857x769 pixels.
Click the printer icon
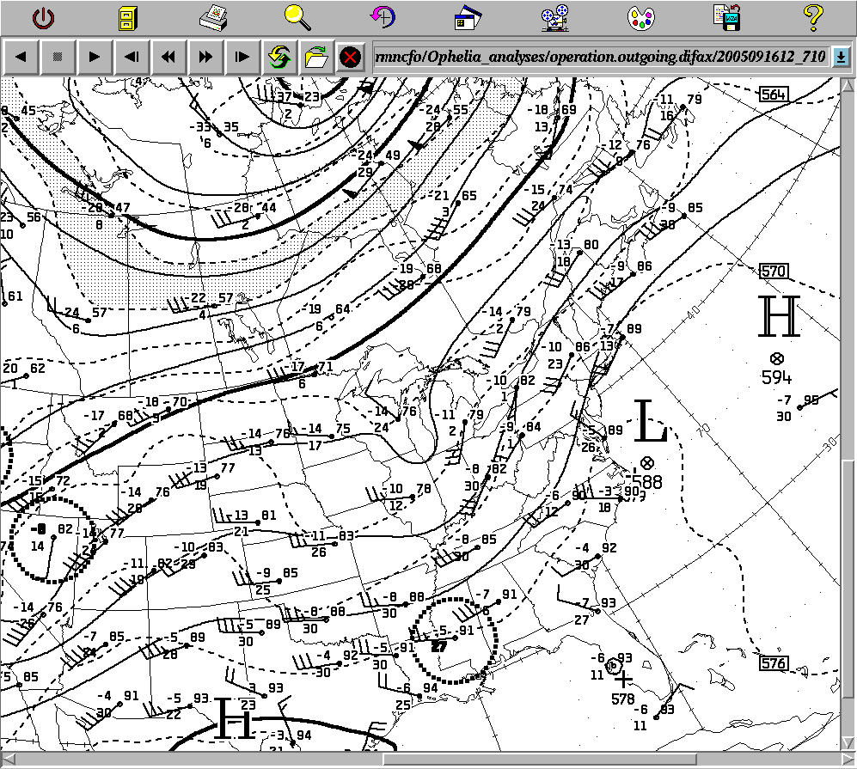(x=212, y=16)
